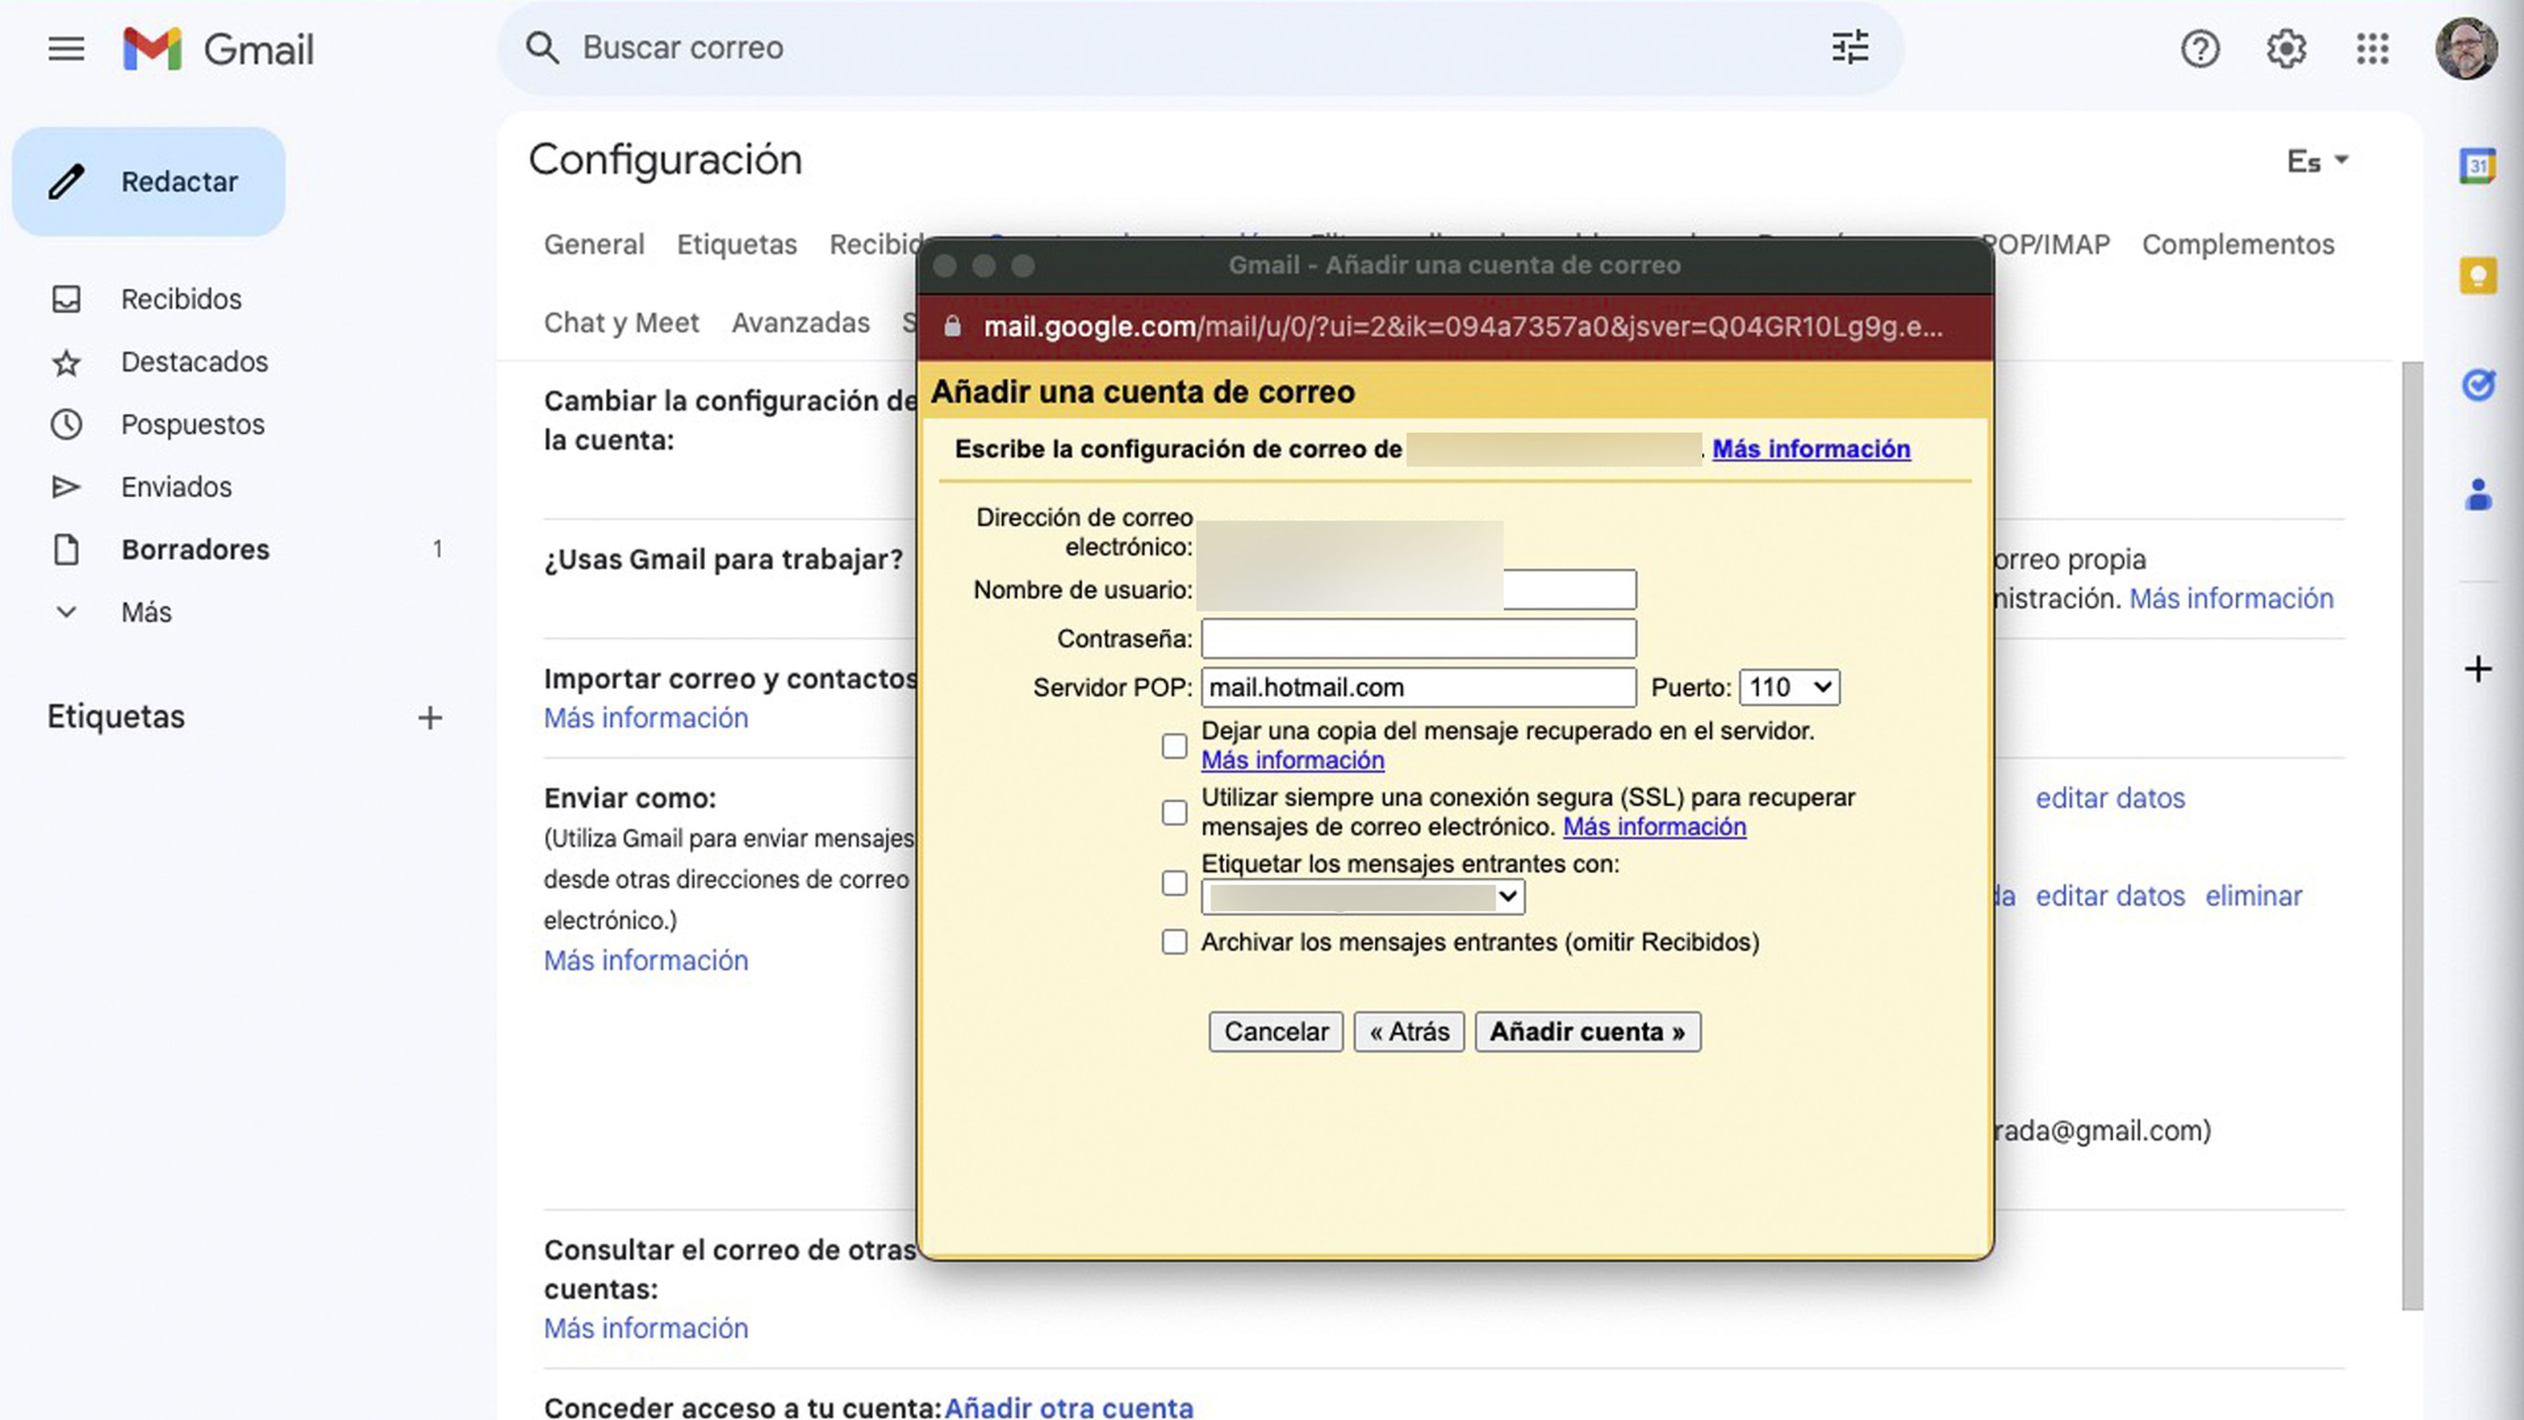This screenshot has height=1420, width=2524.
Task: Open the settings gear icon
Action: tap(2286, 49)
